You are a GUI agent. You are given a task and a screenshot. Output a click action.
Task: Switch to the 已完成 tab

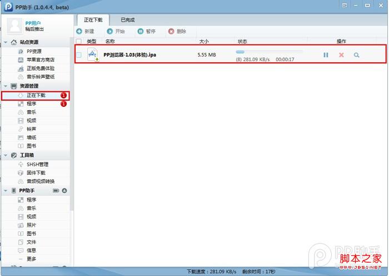pyautogui.click(x=127, y=20)
